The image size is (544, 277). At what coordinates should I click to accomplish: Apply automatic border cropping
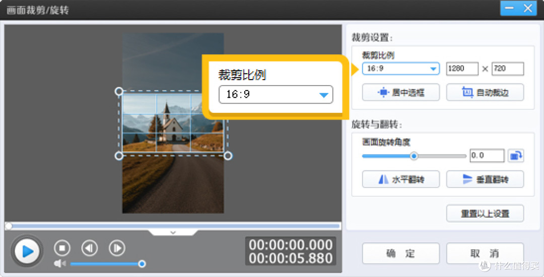[x=485, y=93]
